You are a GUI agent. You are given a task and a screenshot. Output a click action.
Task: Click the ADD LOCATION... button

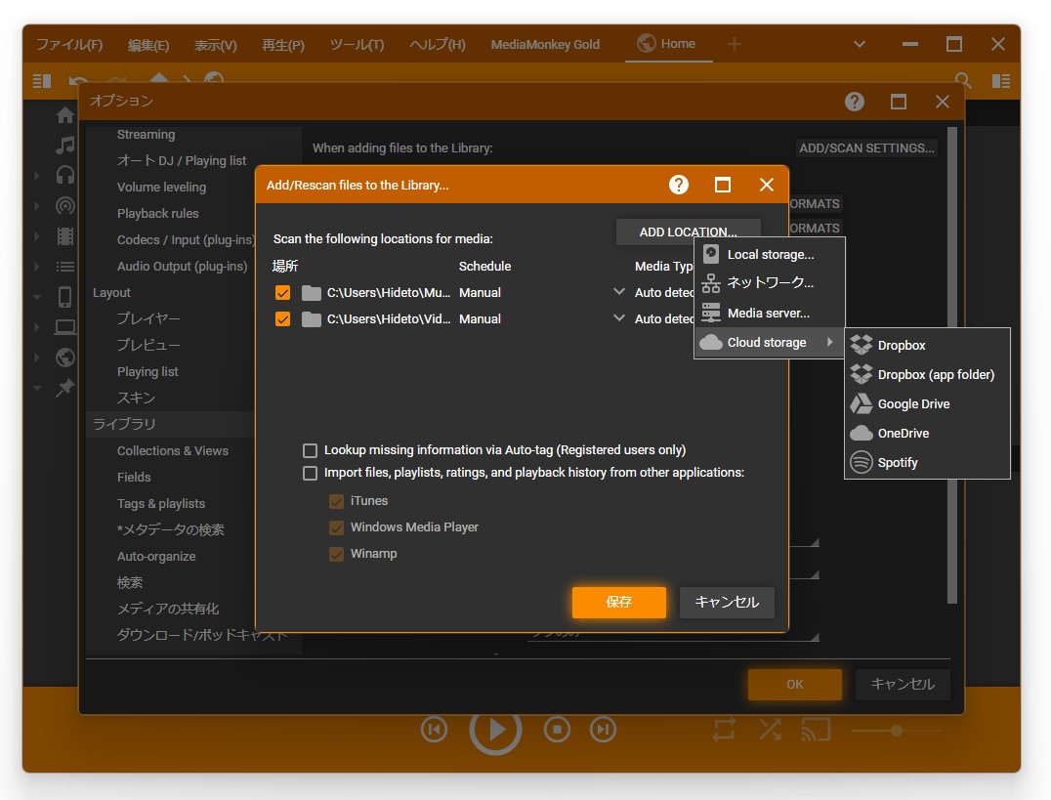(x=689, y=232)
